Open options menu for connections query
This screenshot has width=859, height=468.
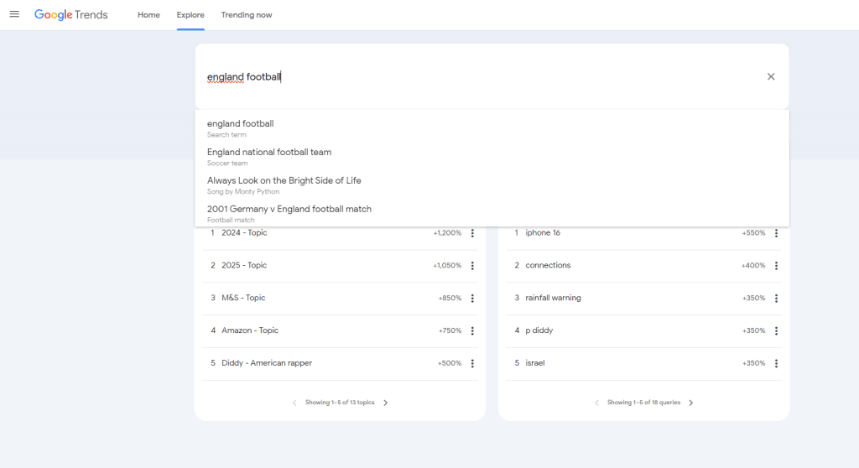coord(776,266)
